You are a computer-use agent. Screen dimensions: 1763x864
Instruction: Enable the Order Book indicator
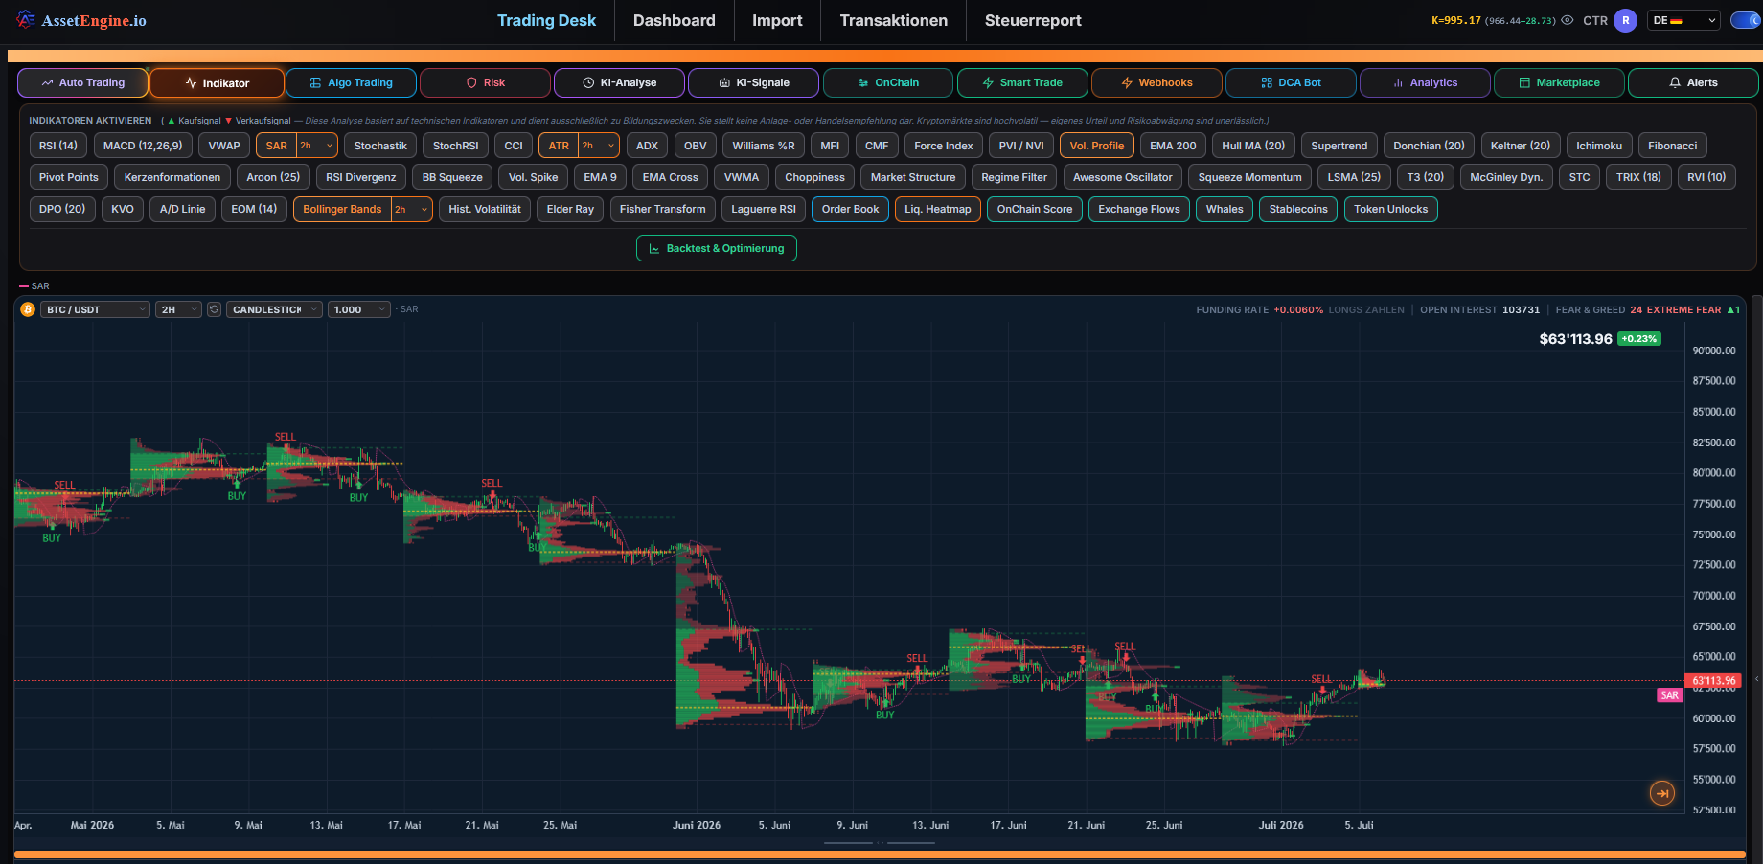[x=850, y=209]
